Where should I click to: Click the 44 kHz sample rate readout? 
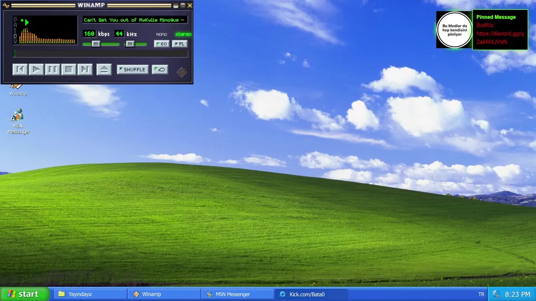tap(119, 34)
